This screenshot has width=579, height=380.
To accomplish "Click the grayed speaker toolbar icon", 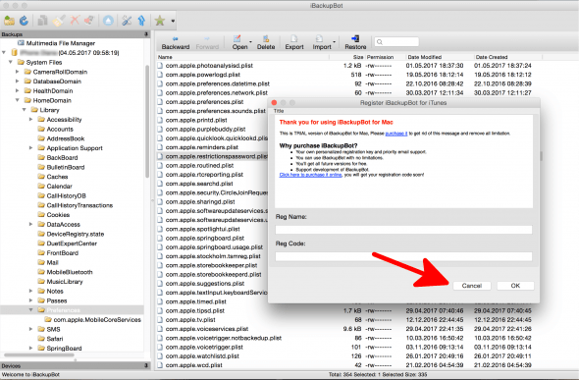I will [x=89, y=21].
